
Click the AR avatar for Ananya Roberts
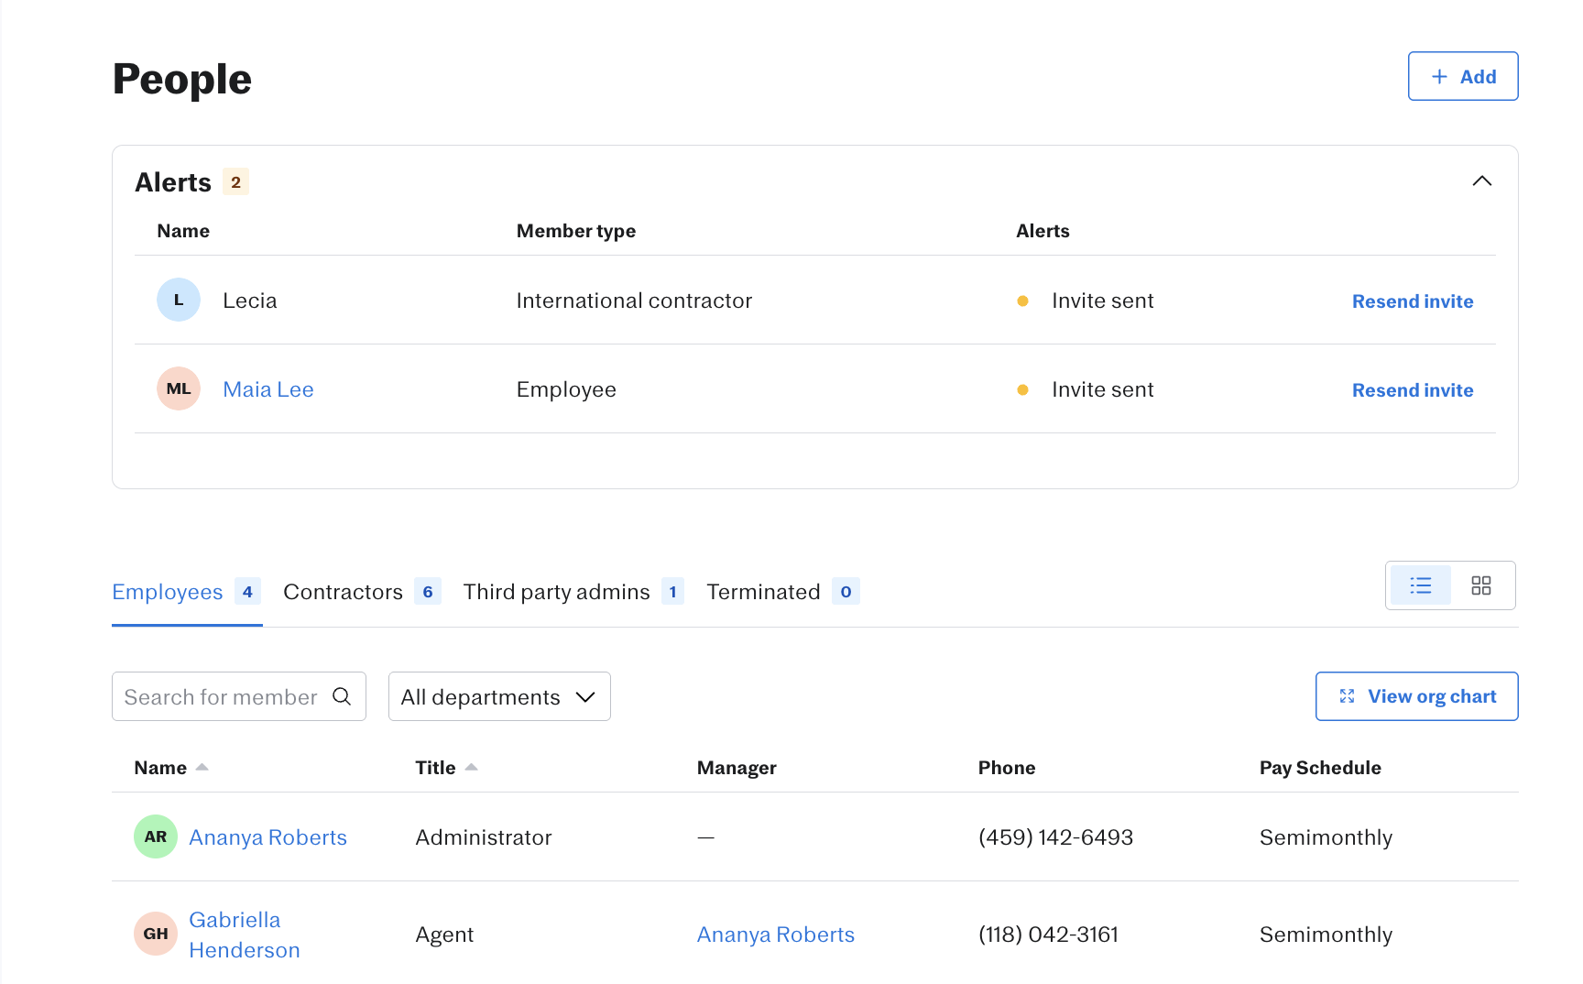(x=155, y=836)
